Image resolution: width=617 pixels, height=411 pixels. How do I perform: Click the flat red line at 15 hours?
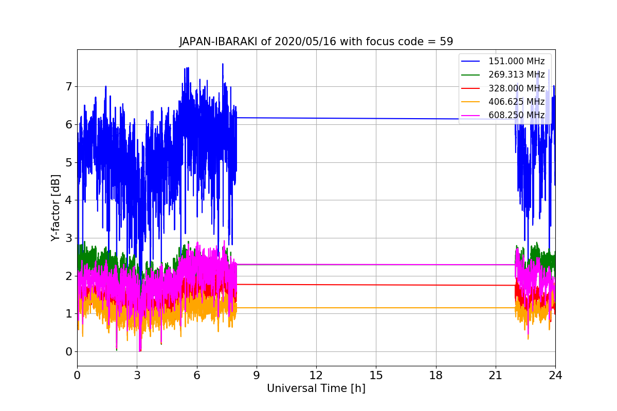pyautogui.click(x=376, y=285)
